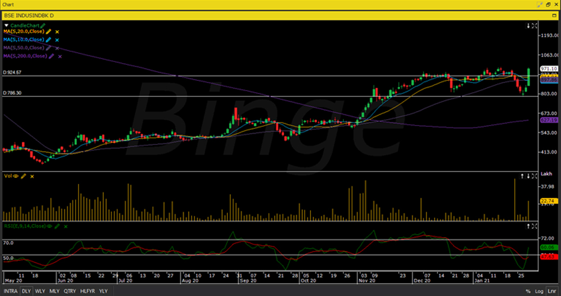Screen dimensions: 561x296
Task: Switch to INTRA timeframe
Action: (x=10, y=291)
